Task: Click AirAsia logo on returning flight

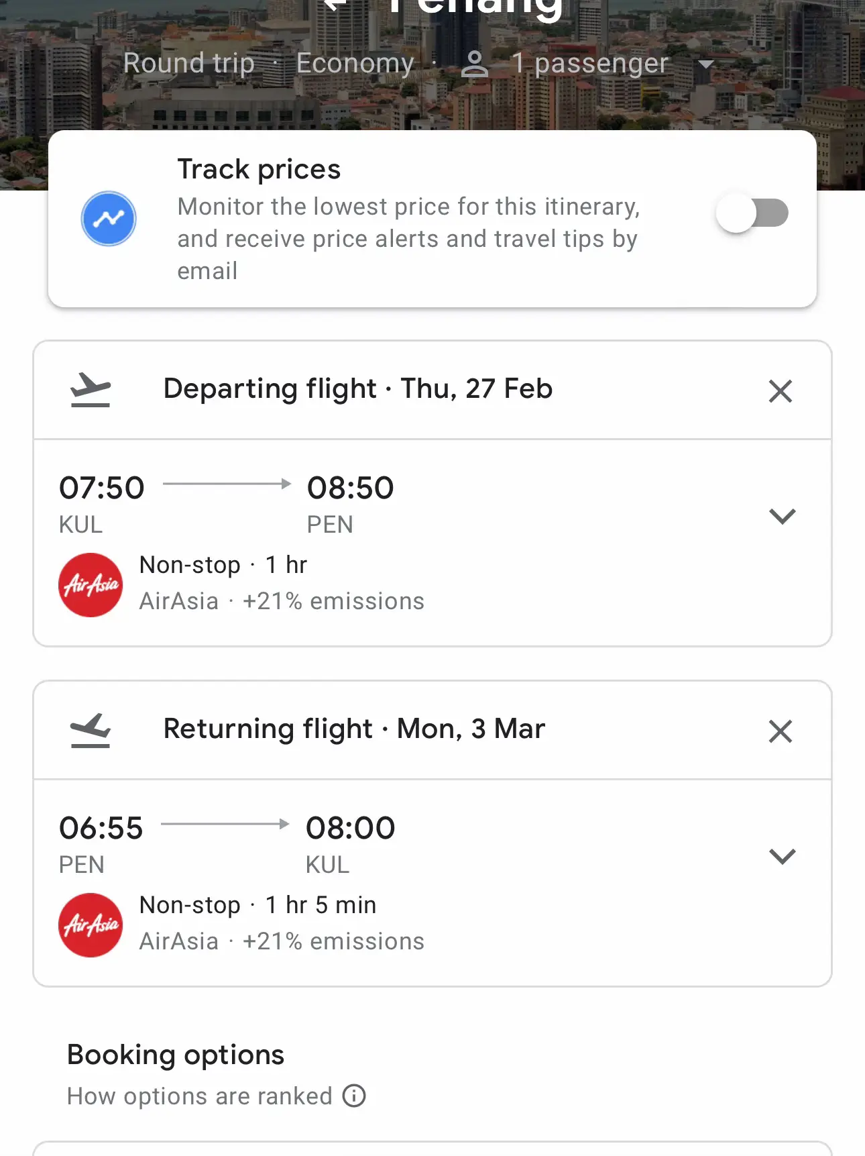Action: (91, 925)
